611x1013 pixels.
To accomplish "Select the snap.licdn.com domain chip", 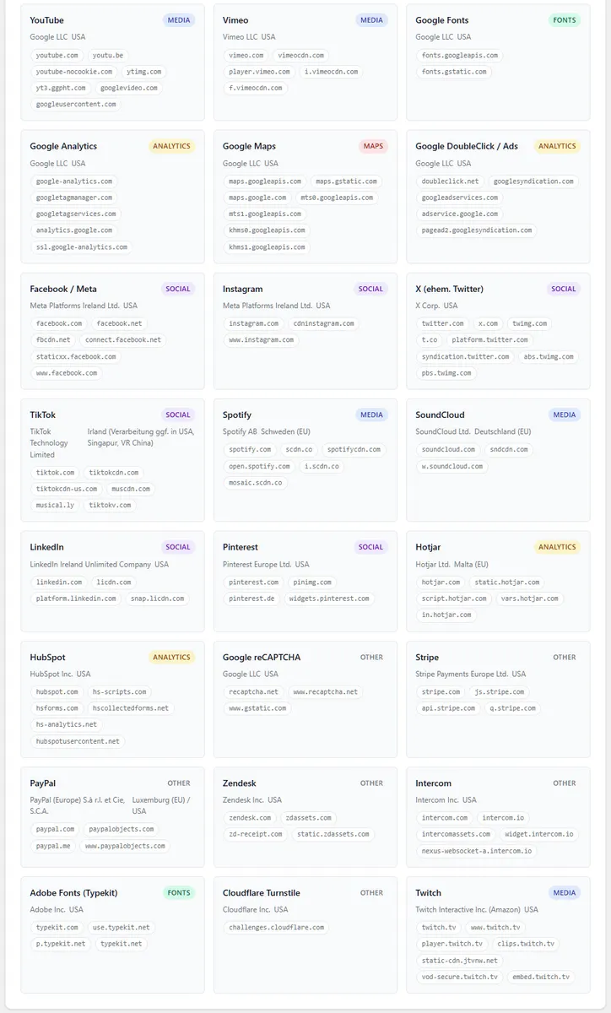I will pyautogui.click(x=156, y=599).
